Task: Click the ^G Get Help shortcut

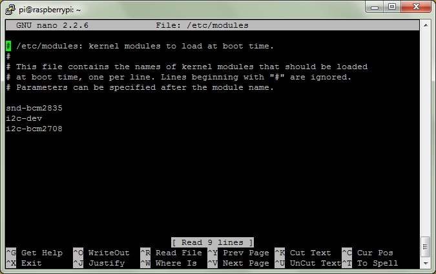Action: 34,253
